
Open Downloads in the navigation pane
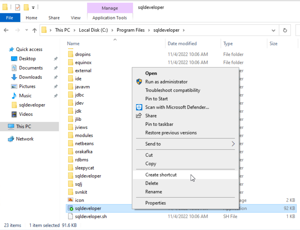[30, 77]
